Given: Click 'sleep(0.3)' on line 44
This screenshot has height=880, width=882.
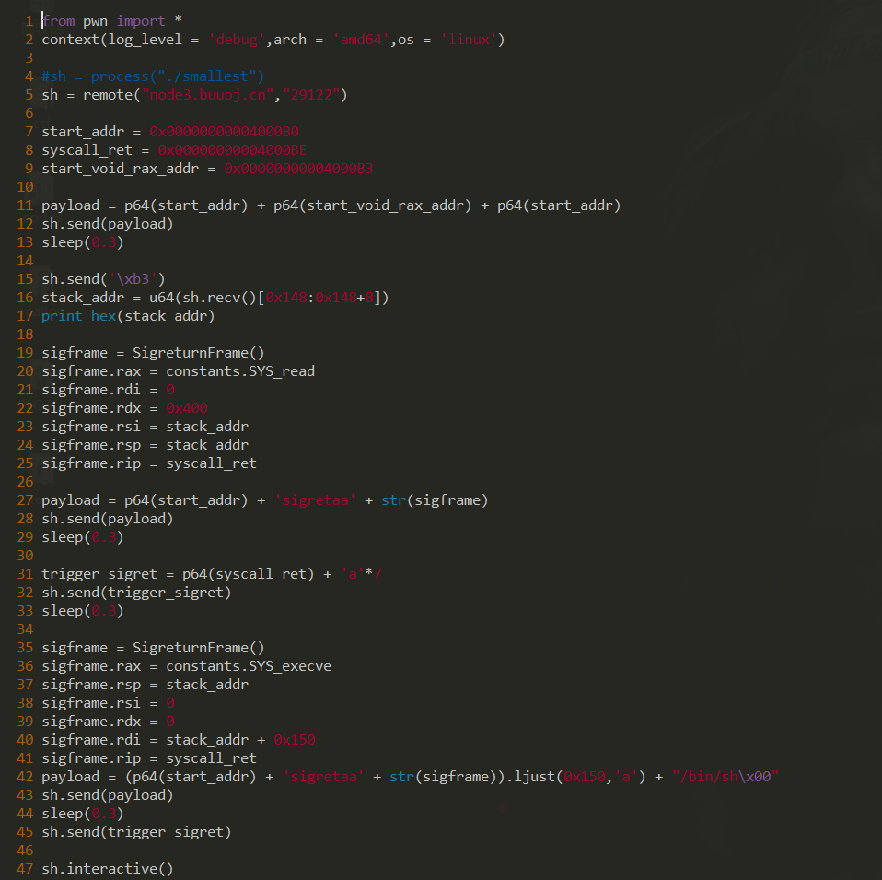Looking at the screenshot, I should coord(83,814).
